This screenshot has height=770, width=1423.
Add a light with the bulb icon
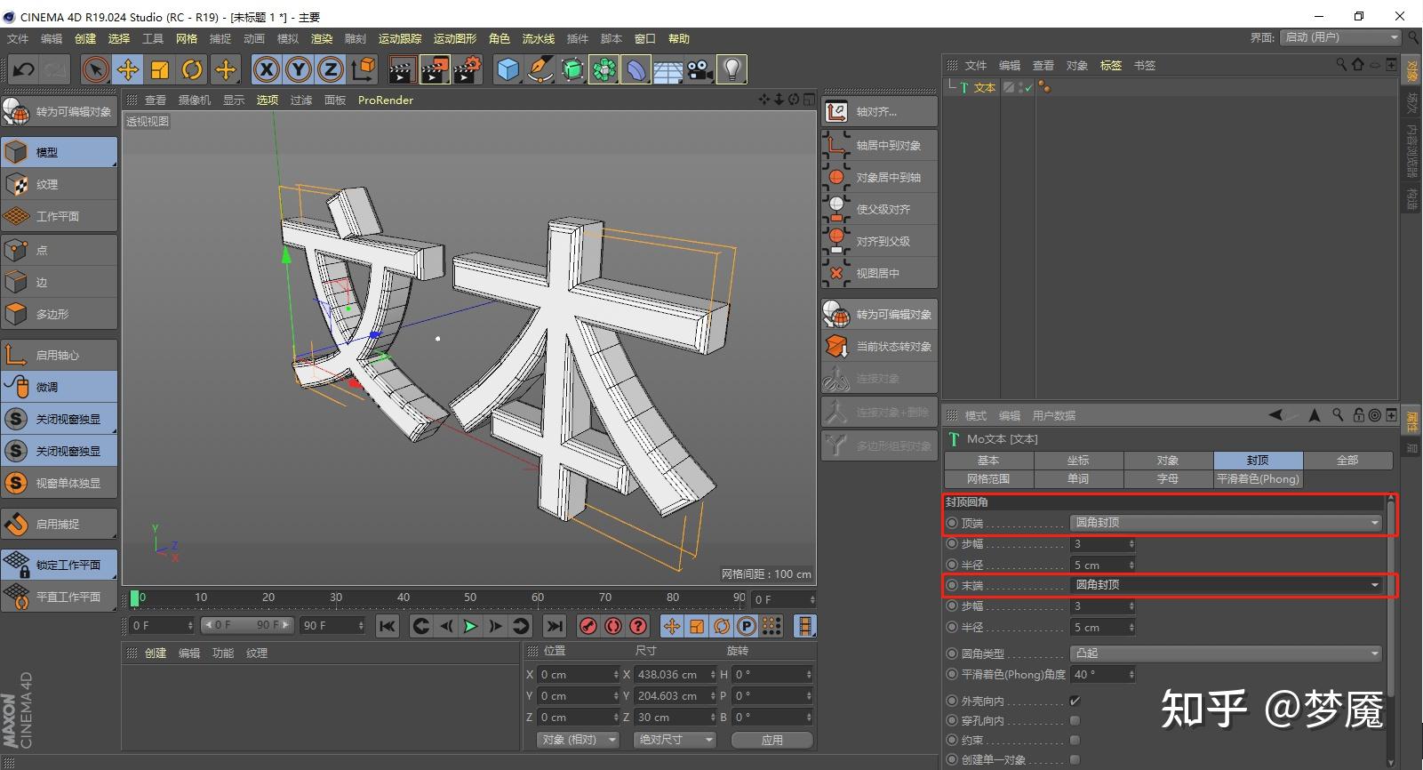731,69
